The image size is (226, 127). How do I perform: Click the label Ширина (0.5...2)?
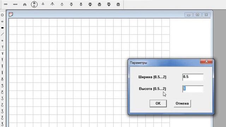pyautogui.click(x=152, y=77)
